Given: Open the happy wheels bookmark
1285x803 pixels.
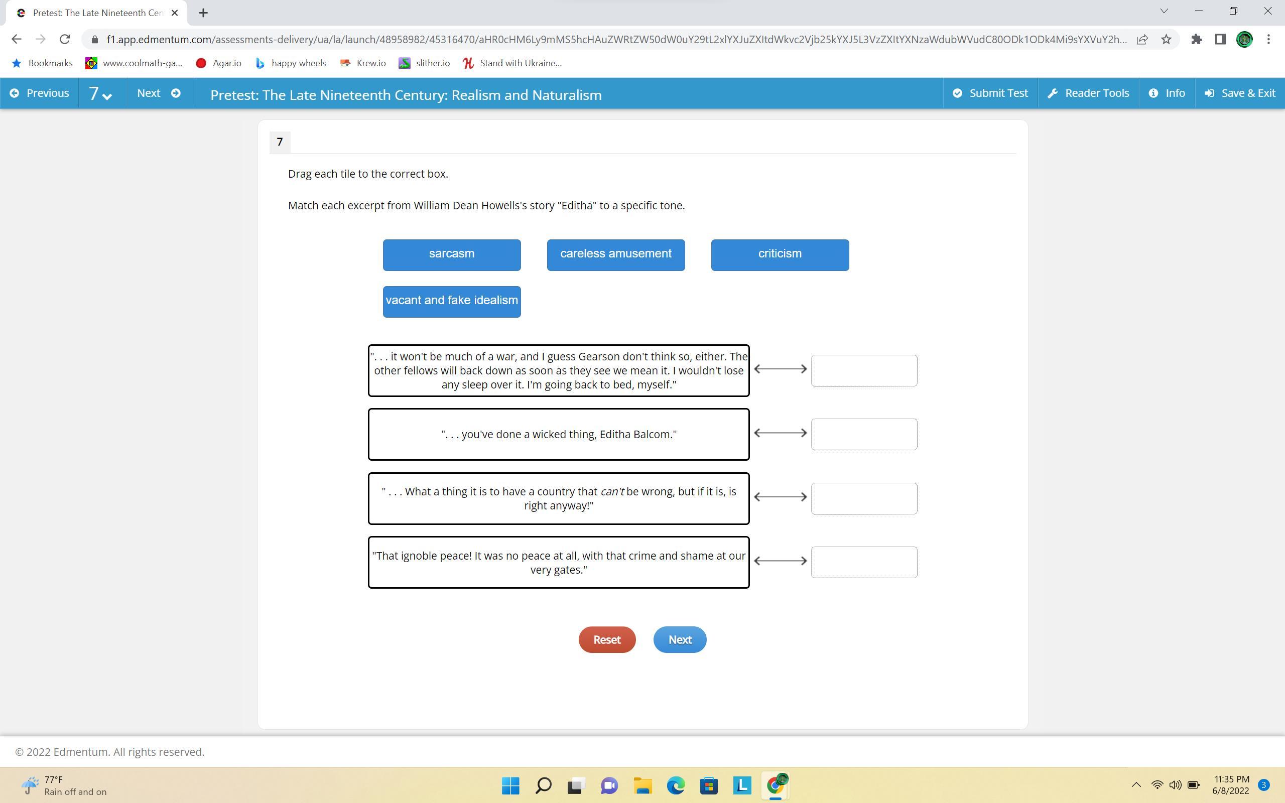Looking at the screenshot, I should point(291,63).
